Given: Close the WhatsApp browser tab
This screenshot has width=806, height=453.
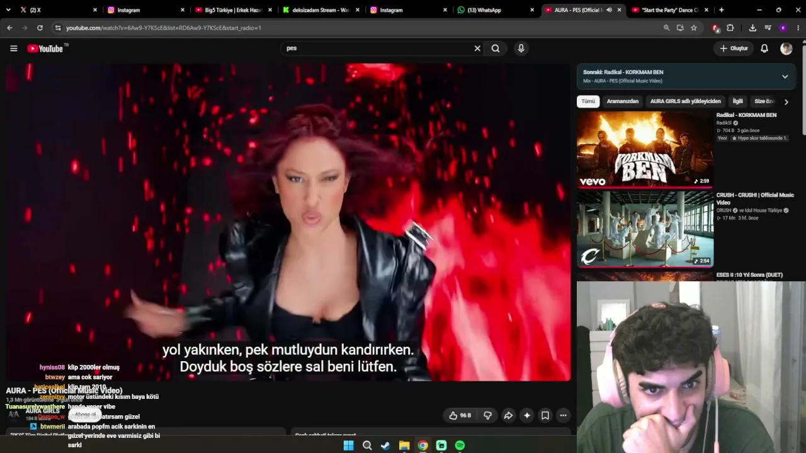Looking at the screenshot, I should point(532,10).
